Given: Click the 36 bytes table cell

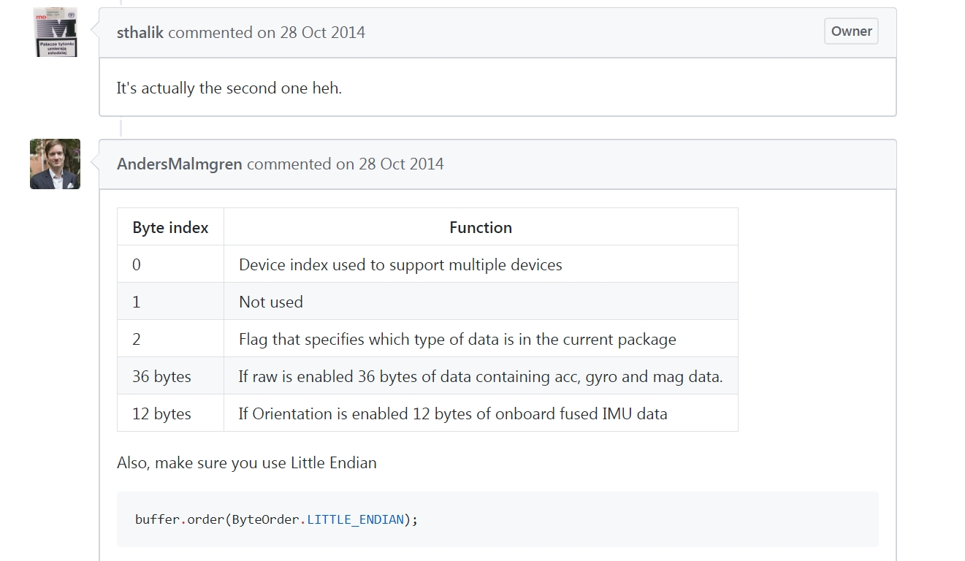Looking at the screenshot, I should coord(160,375).
